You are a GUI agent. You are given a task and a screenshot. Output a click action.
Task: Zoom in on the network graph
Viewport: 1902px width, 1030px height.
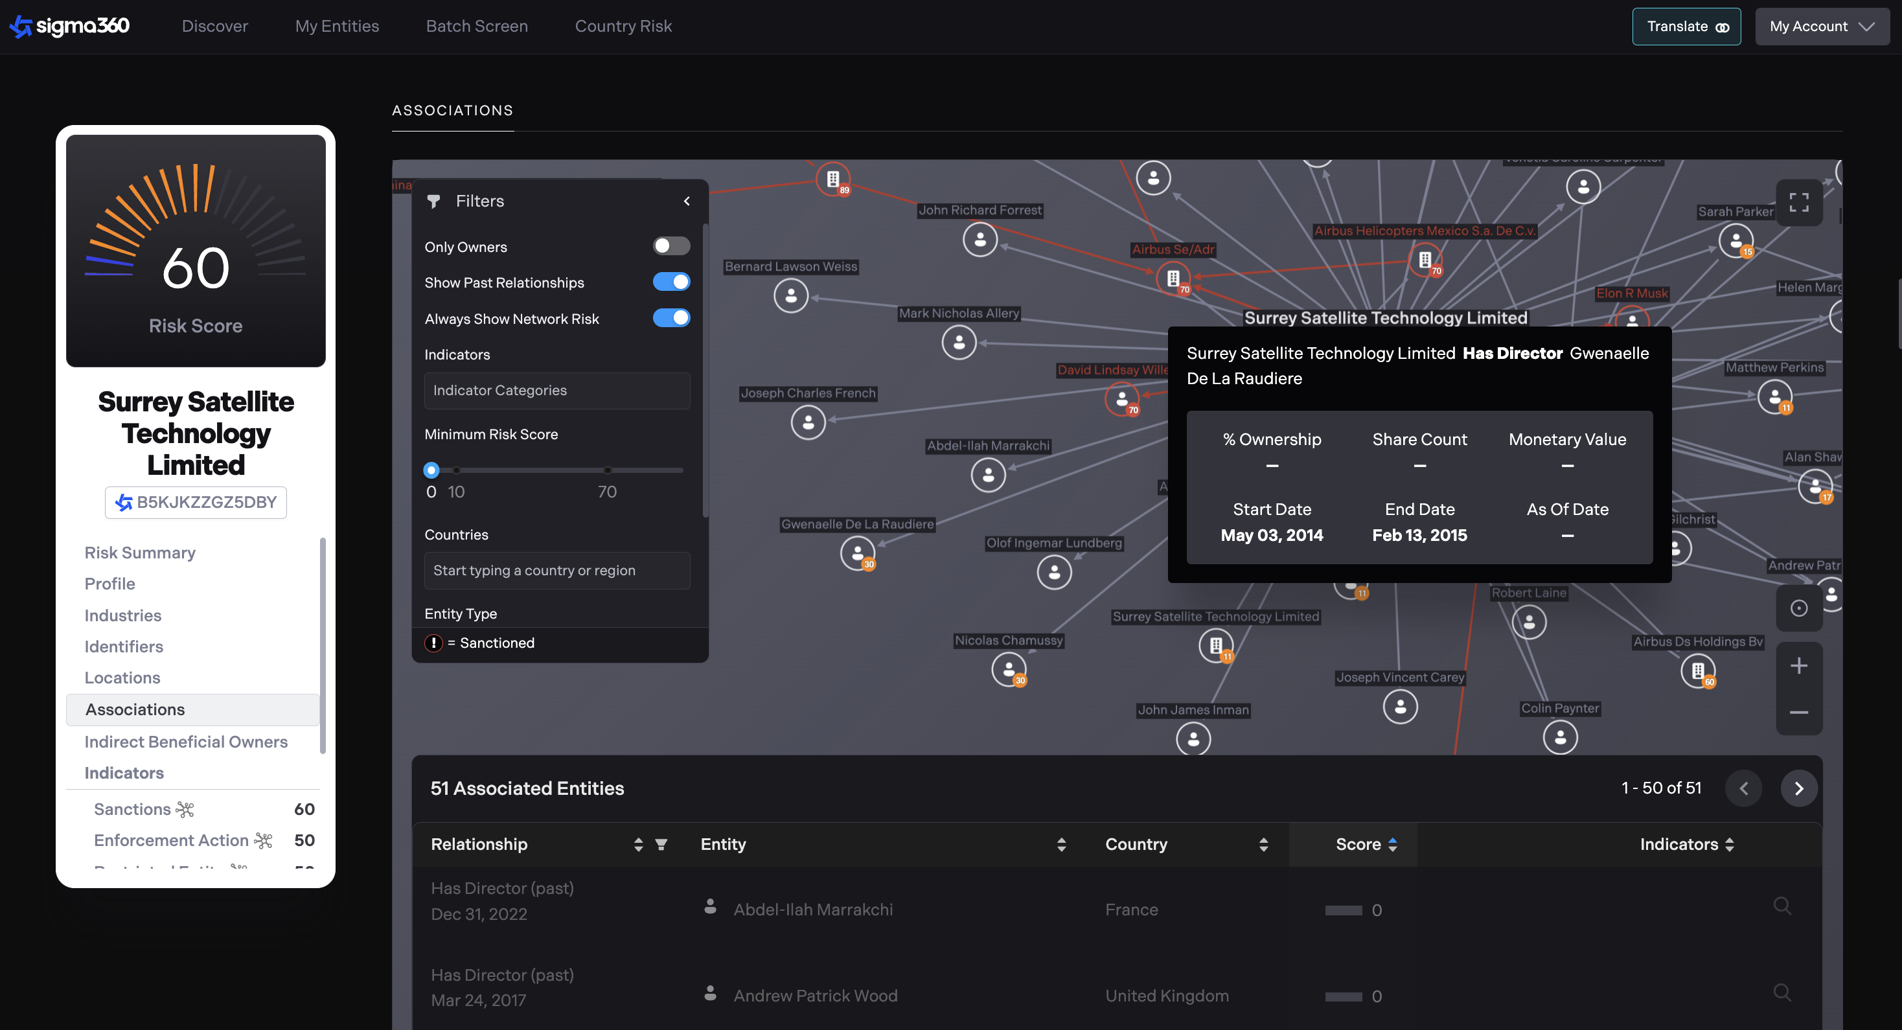(x=1798, y=666)
